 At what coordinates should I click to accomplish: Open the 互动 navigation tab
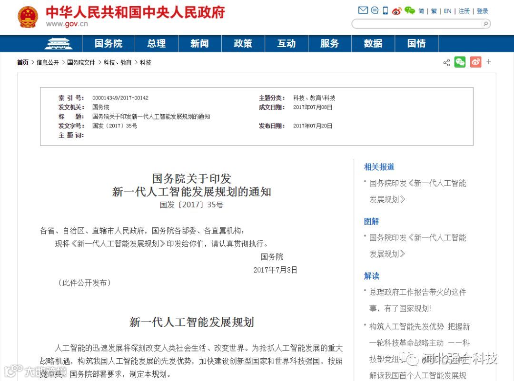coord(286,44)
